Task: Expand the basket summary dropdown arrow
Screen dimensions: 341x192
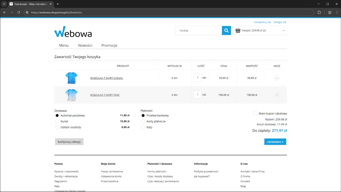Action: click(x=283, y=31)
